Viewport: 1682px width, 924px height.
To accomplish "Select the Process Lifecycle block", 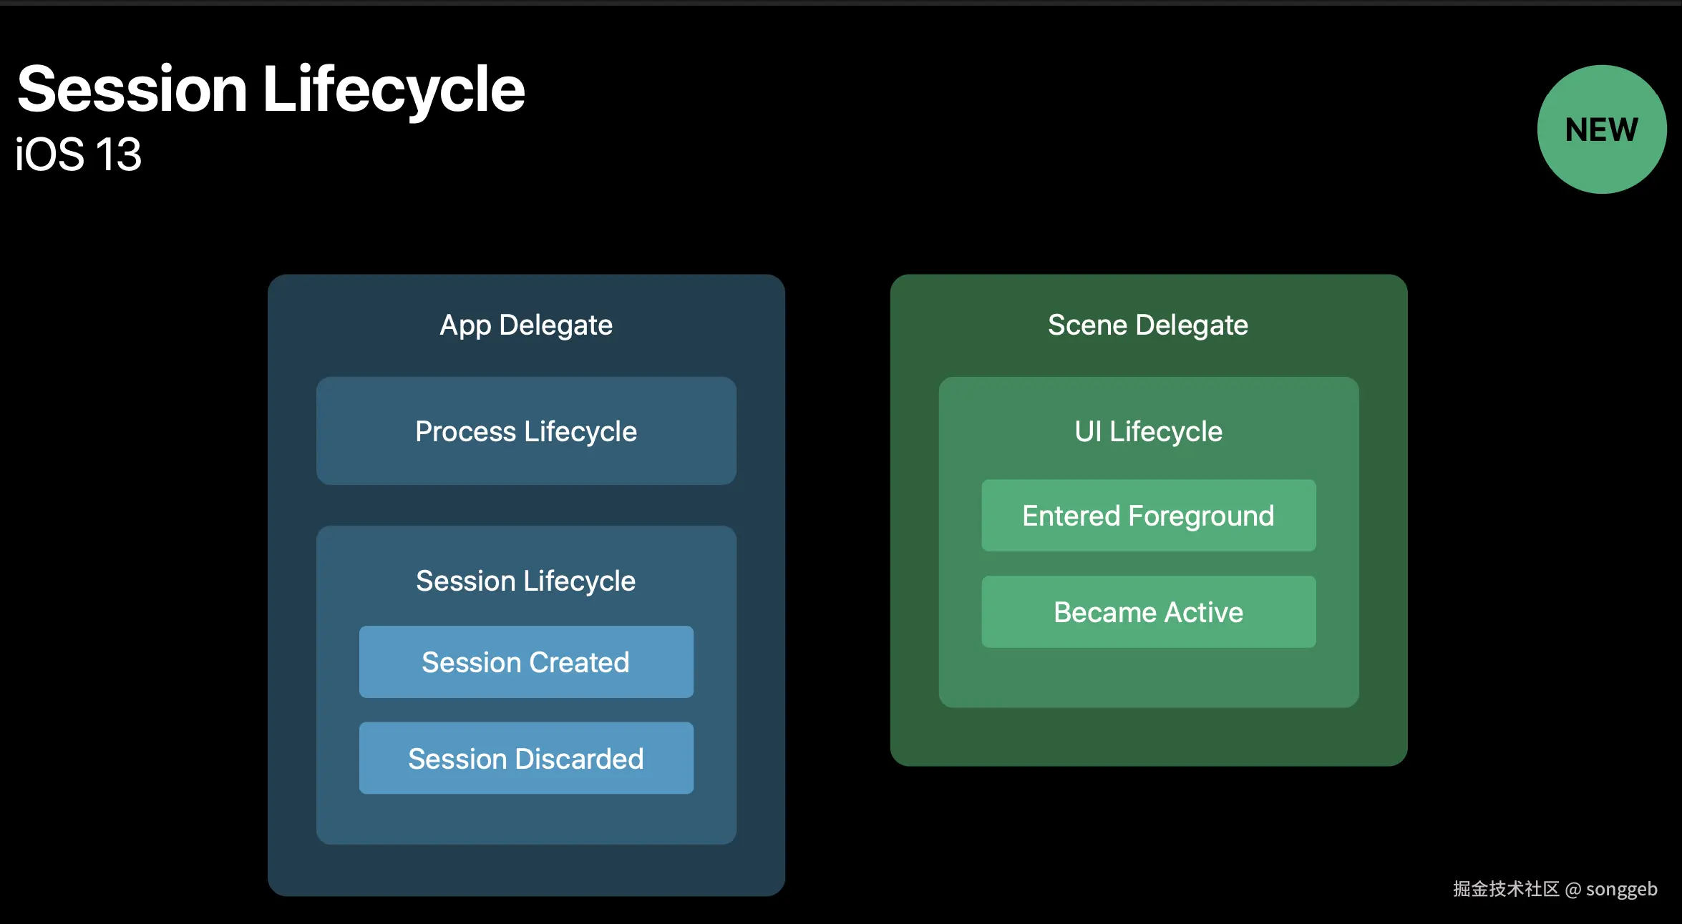I will (526, 431).
